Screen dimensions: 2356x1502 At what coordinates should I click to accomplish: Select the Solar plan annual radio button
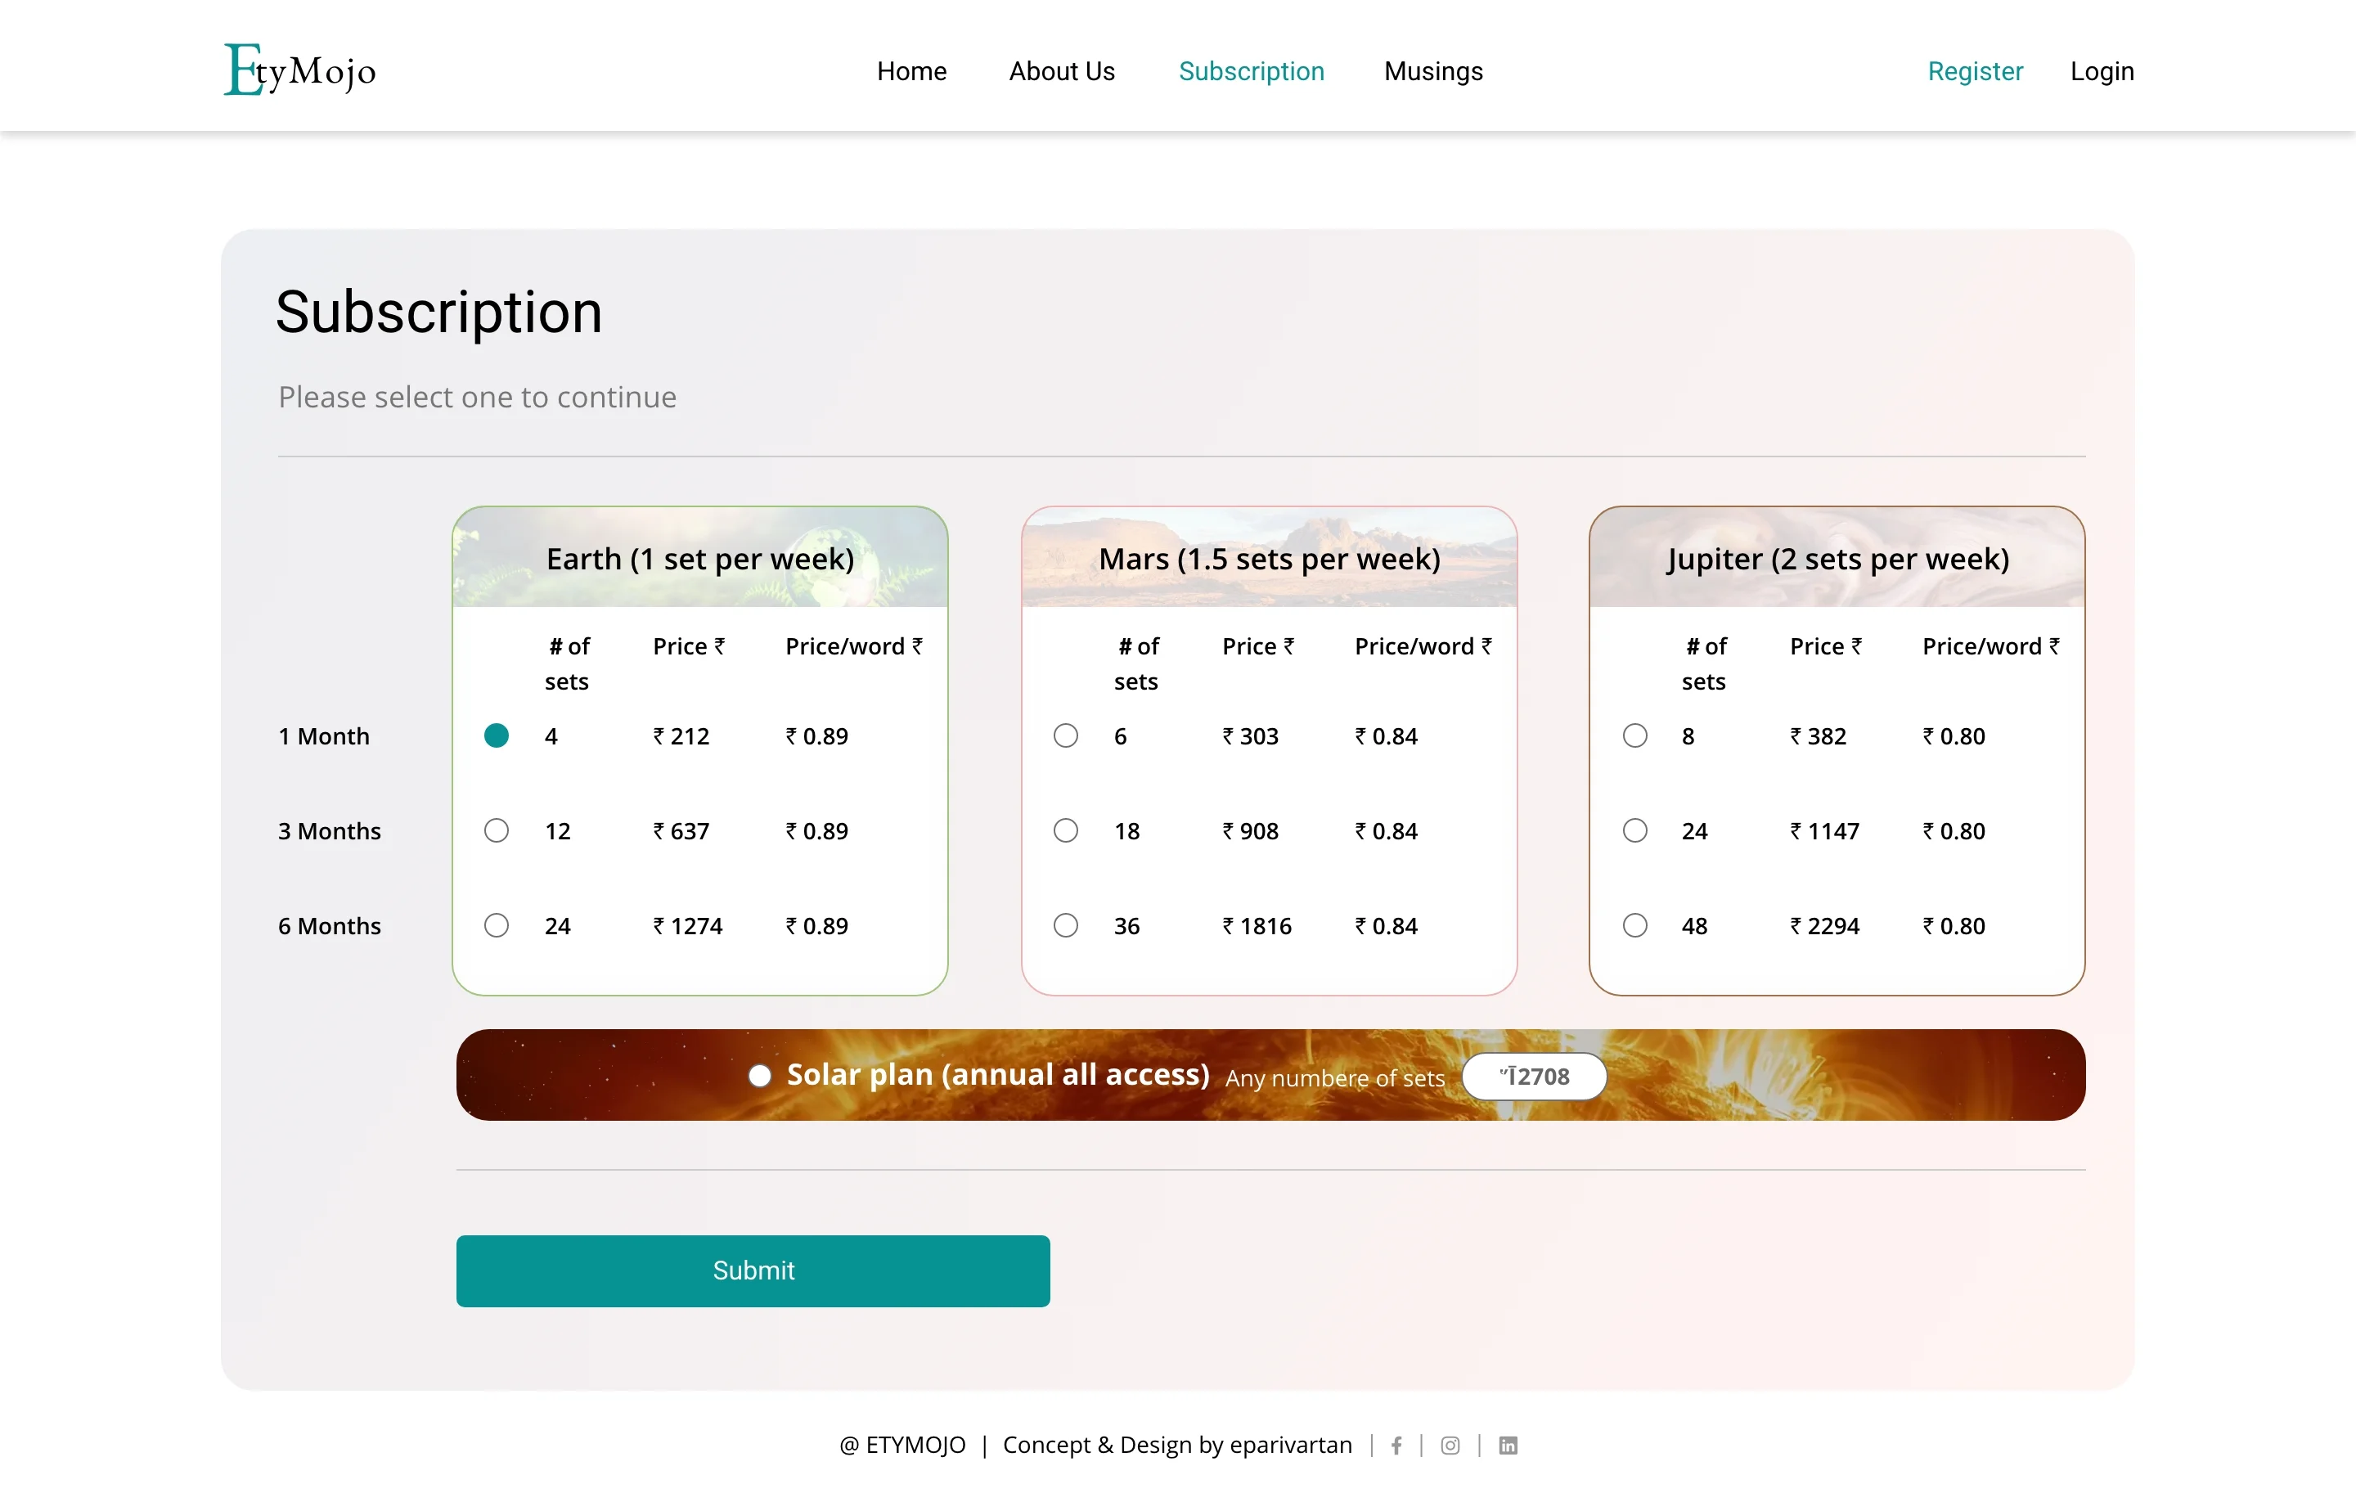(x=759, y=1076)
